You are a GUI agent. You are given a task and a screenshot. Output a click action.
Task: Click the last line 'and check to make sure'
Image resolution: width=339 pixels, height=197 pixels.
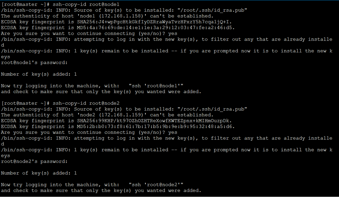click(101, 191)
